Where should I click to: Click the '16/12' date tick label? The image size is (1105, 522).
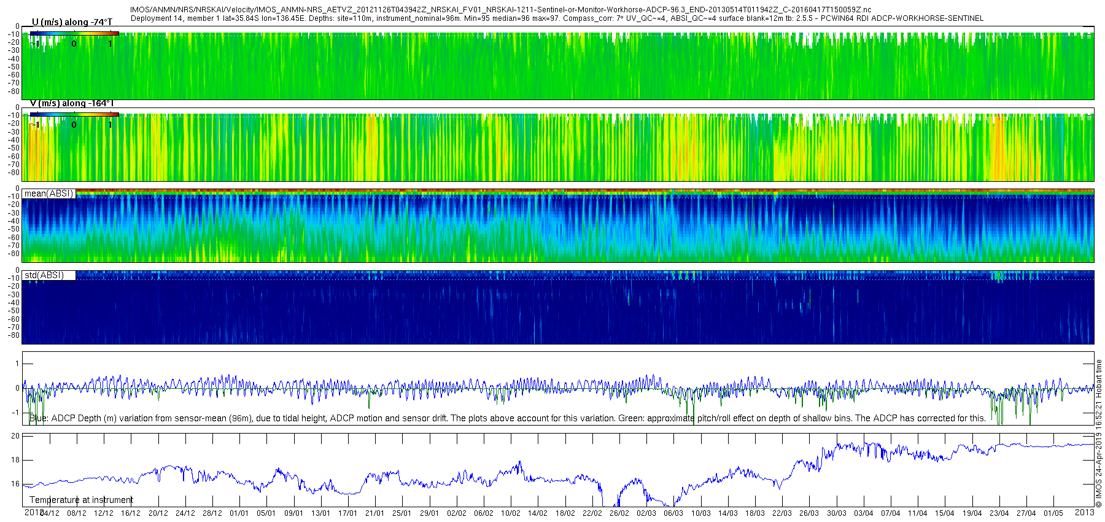[130, 513]
